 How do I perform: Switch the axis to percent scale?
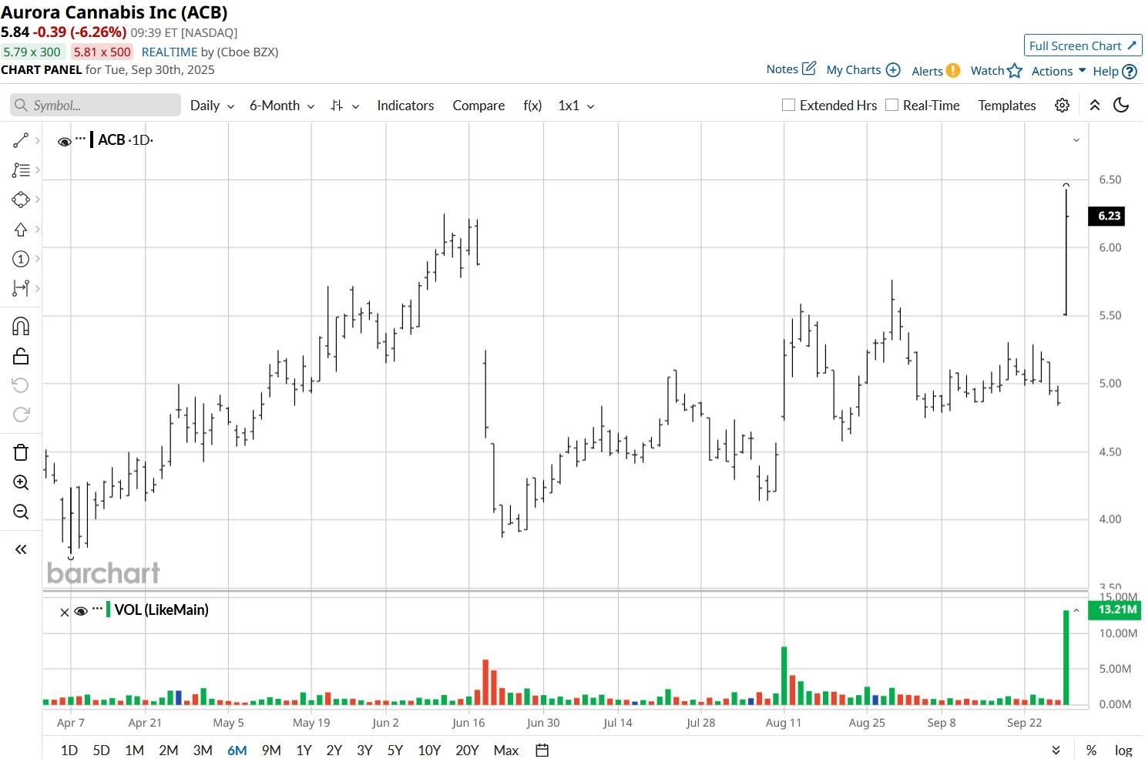pyautogui.click(x=1091, y=750)
